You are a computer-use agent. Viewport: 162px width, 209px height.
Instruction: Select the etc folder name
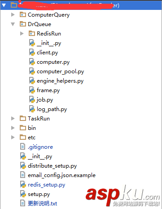click(x=32, y=138)
